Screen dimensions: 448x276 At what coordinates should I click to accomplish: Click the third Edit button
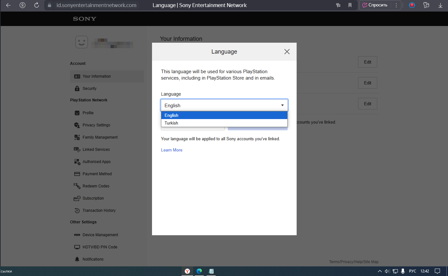[x=368, y=104]
